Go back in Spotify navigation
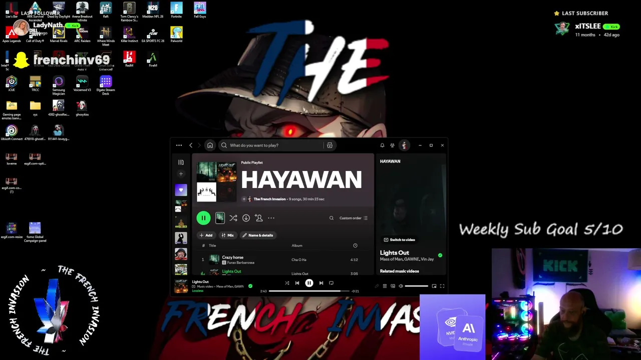 pos(191,145)
